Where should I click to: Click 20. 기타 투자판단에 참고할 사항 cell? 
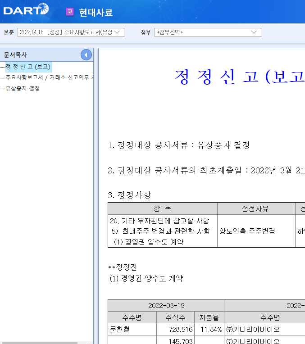coord(163,231)
